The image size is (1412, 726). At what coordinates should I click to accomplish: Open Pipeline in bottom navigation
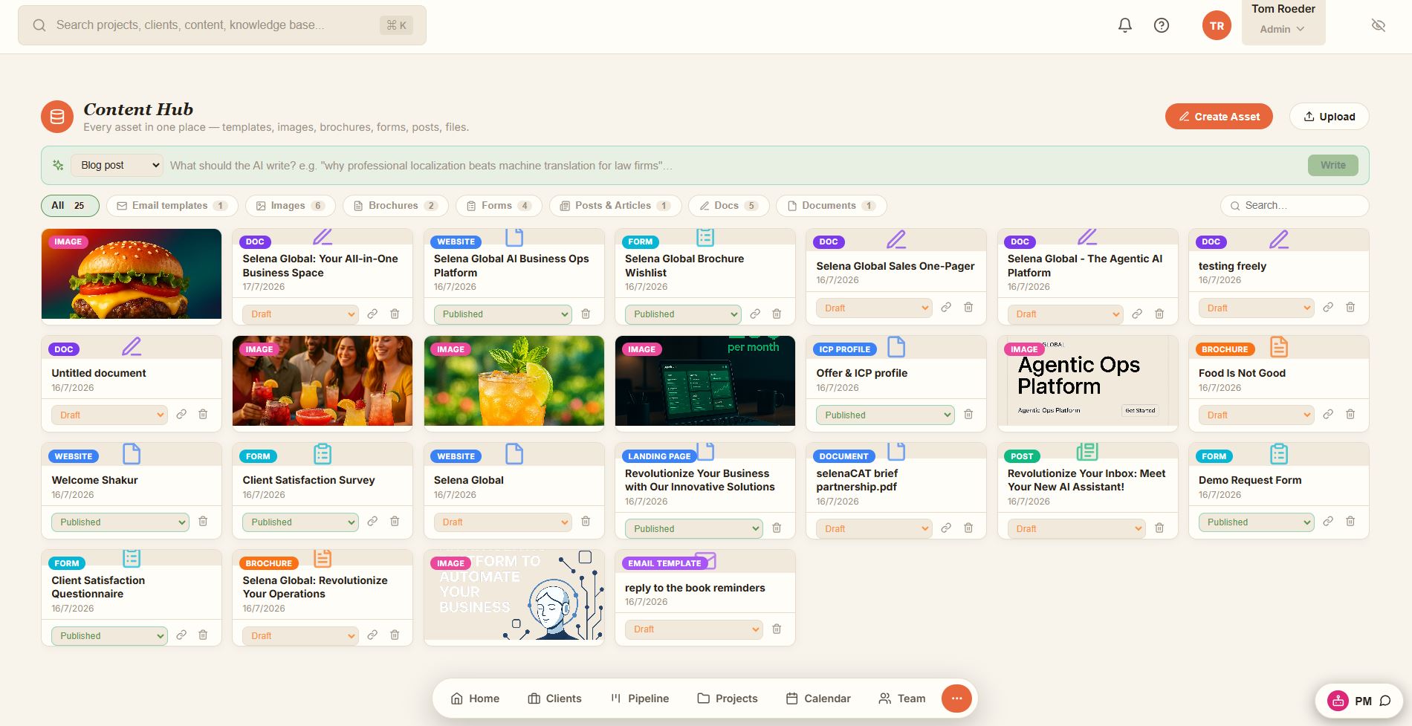640,699
